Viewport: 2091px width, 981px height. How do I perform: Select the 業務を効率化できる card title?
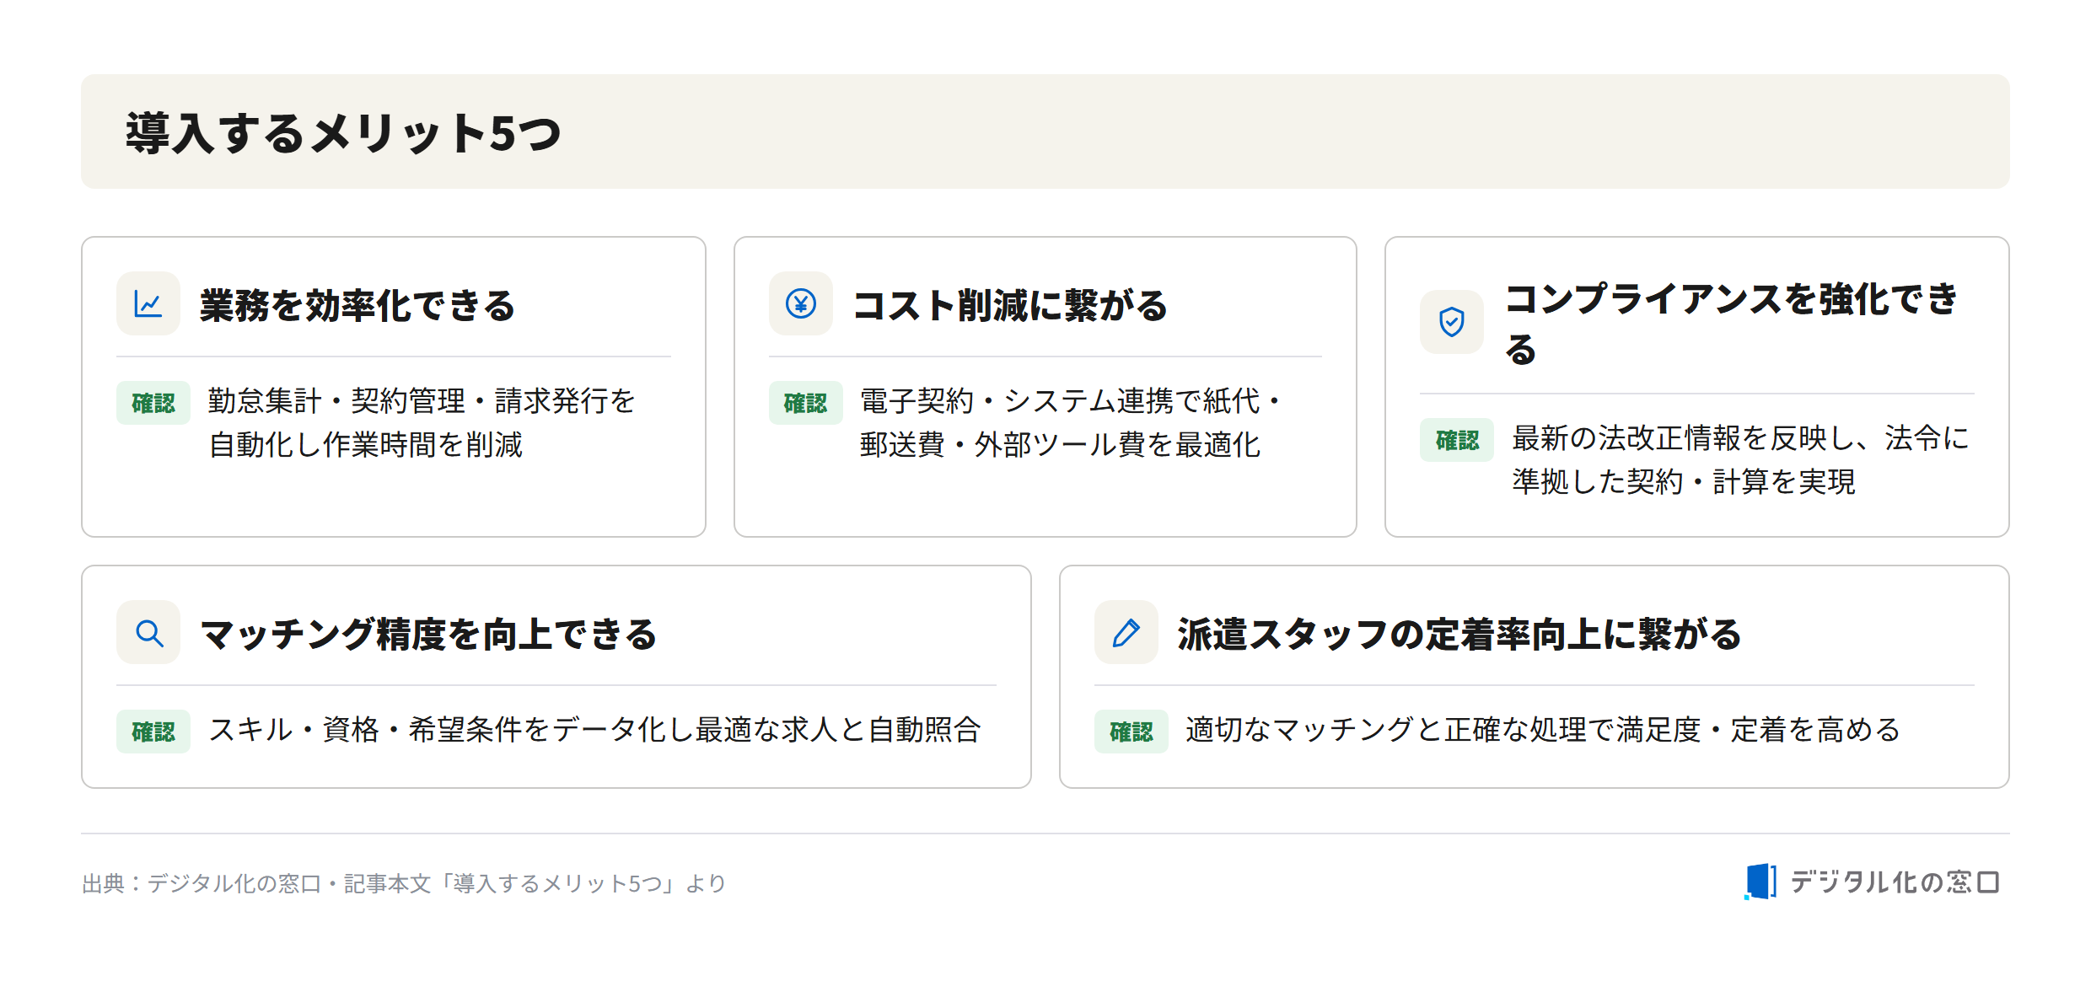357,305
